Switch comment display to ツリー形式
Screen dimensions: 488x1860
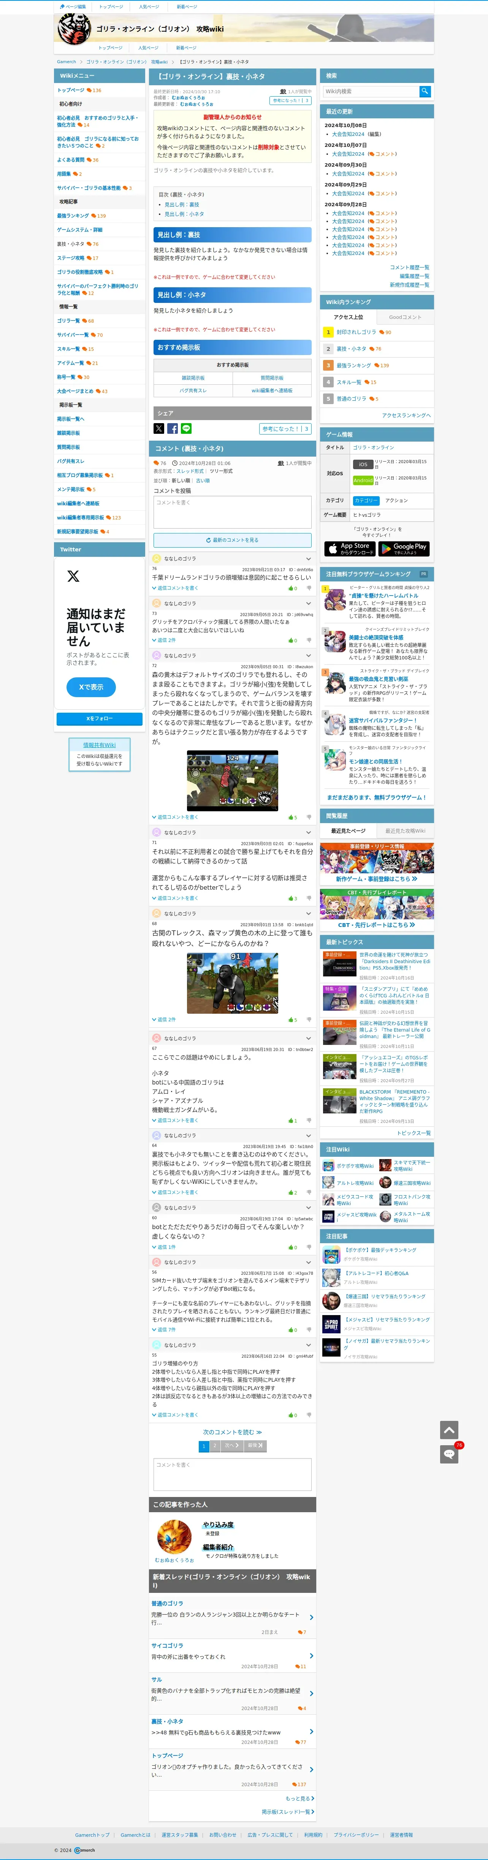(220, 471)
